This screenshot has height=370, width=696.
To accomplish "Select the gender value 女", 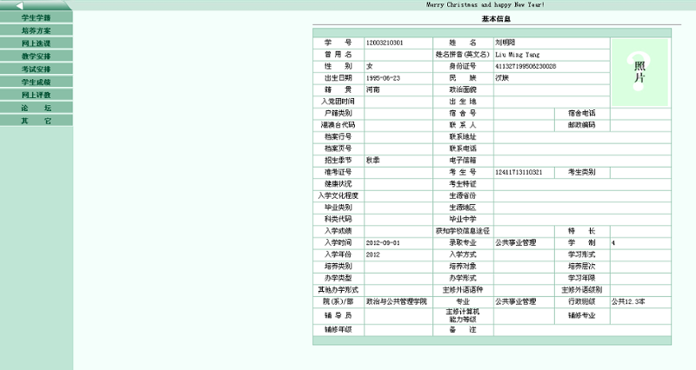I will (x=370, y=67).
